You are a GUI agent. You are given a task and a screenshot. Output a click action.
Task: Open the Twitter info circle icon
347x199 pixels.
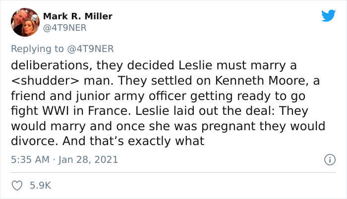(328, 160)
